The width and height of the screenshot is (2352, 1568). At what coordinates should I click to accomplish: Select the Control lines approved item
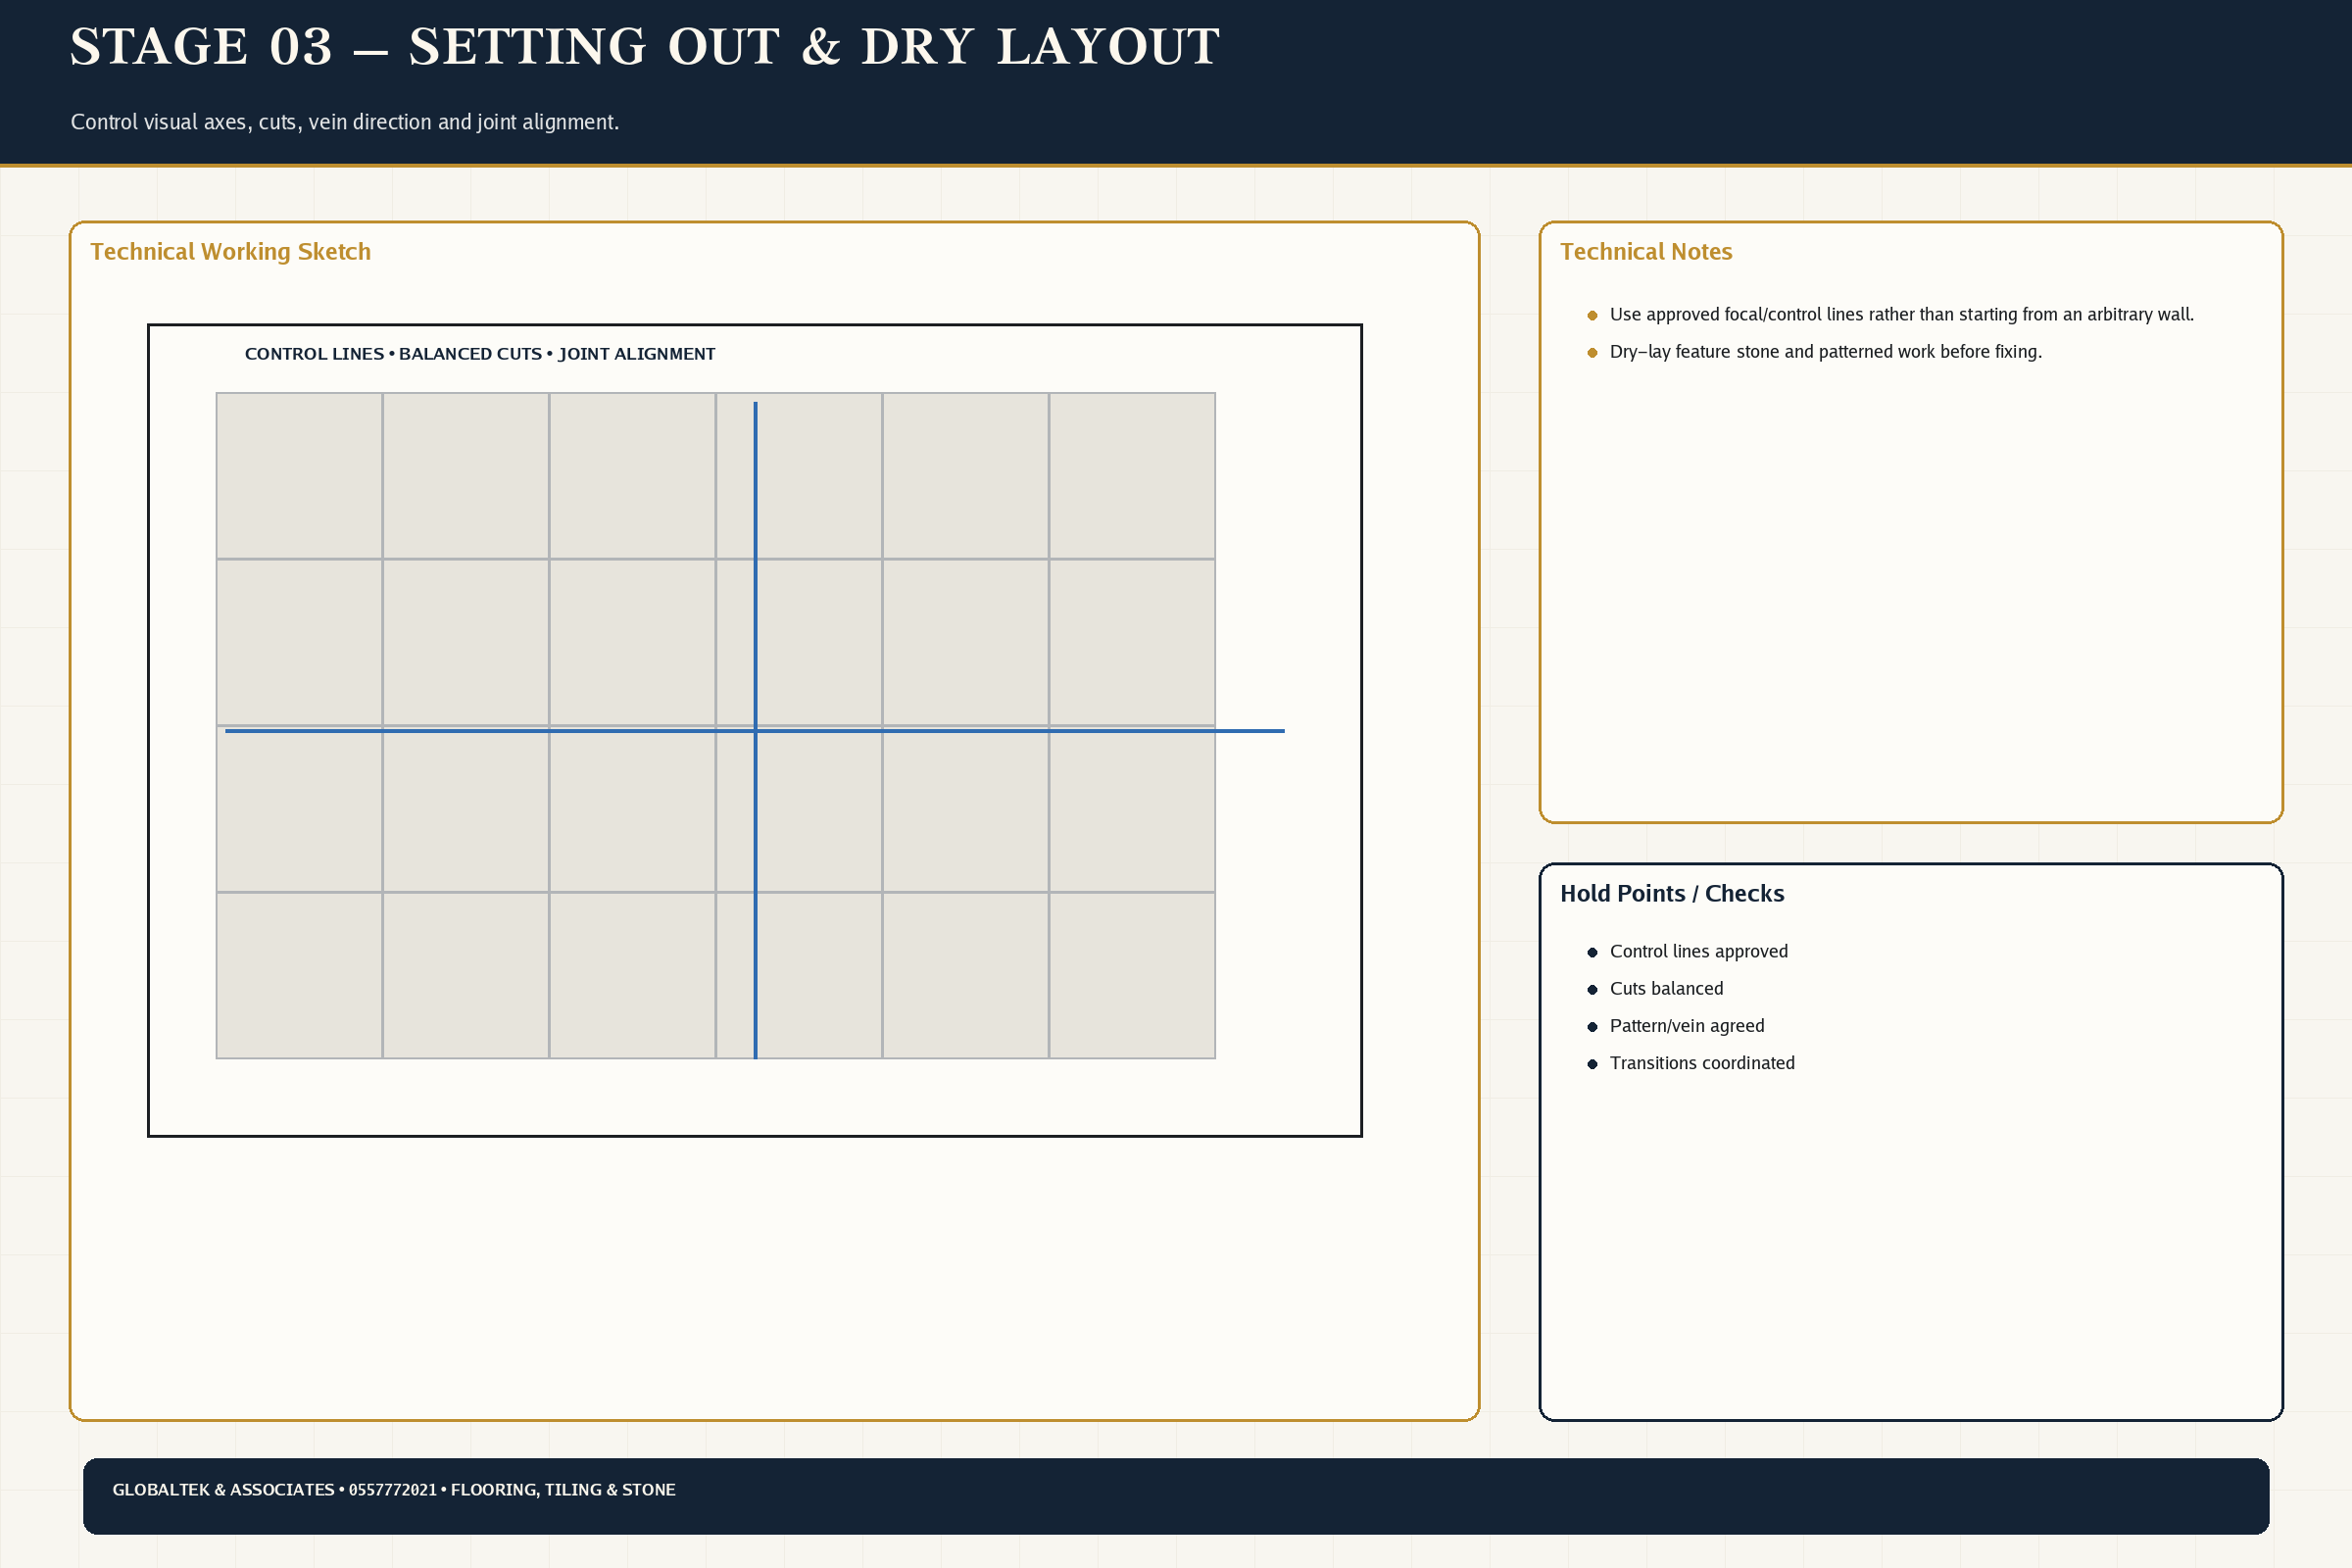[x=1698, y=951]
